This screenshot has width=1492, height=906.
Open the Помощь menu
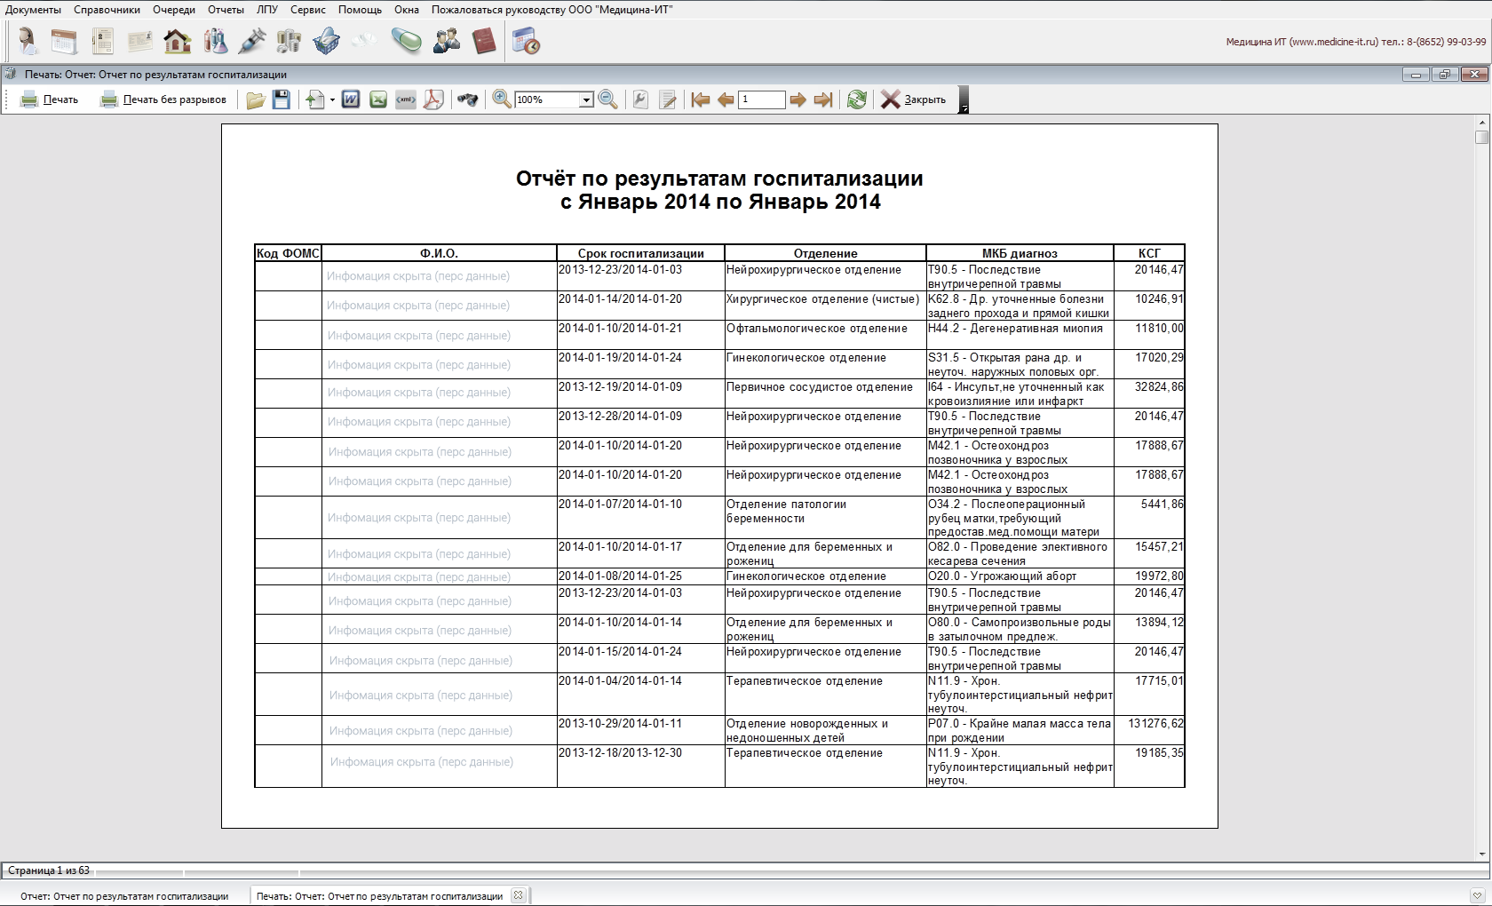point(360,10)
